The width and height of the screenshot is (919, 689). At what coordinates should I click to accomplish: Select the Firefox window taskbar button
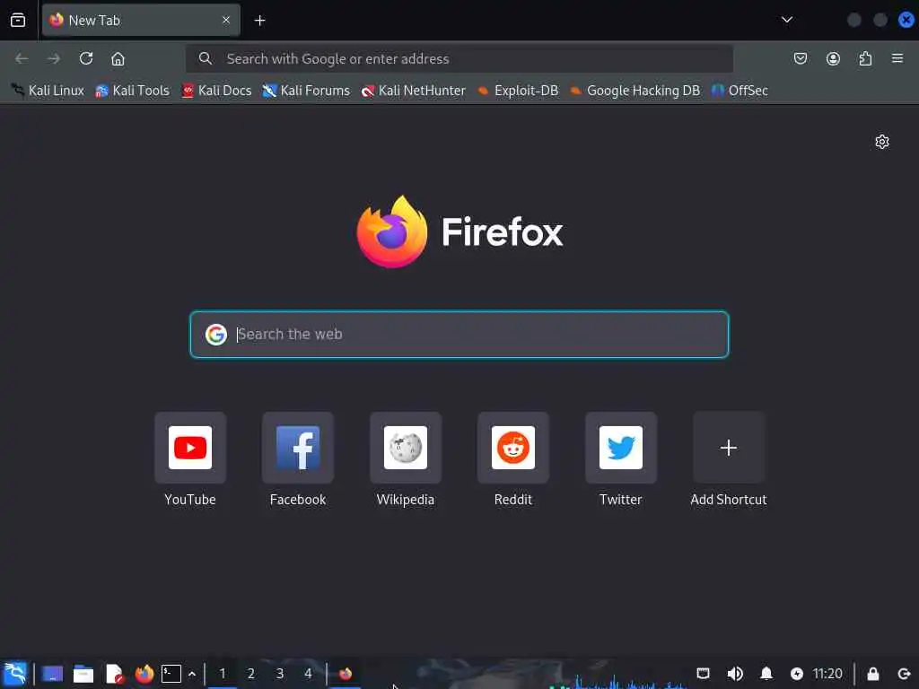[346, 674]
